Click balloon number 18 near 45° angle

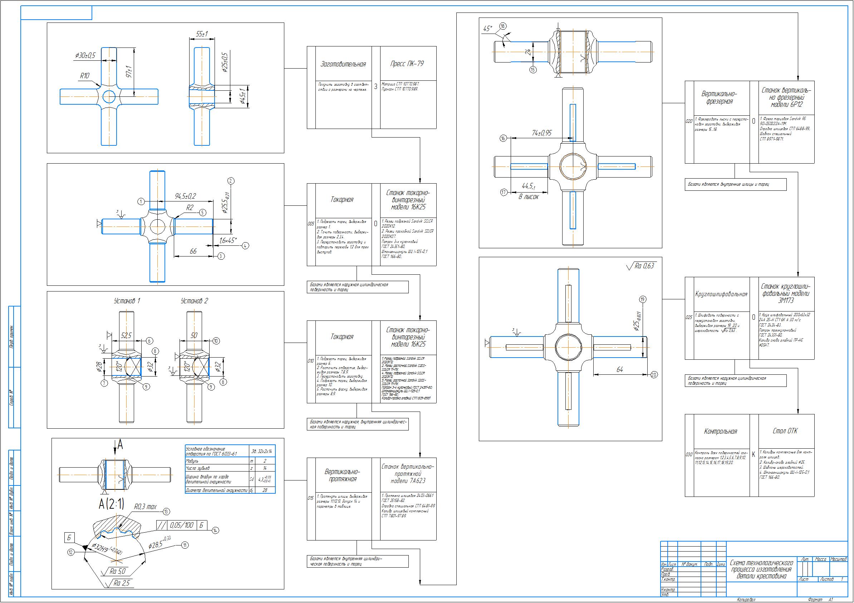tap(503, 26)
